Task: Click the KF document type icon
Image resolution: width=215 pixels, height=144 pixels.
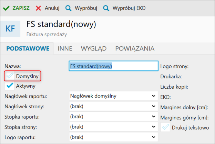Action: (x=10, y=29)
